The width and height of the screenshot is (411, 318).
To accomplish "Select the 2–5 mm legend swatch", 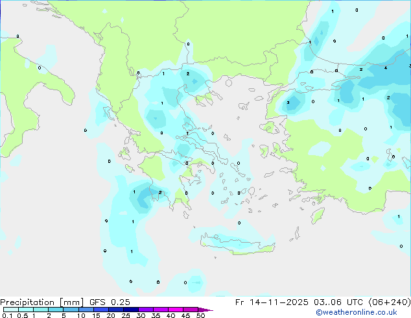I will [56, 310].
